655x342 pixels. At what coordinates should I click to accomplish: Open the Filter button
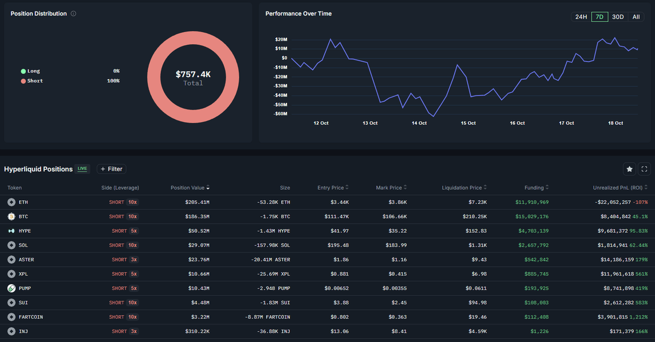pos(111,169)
